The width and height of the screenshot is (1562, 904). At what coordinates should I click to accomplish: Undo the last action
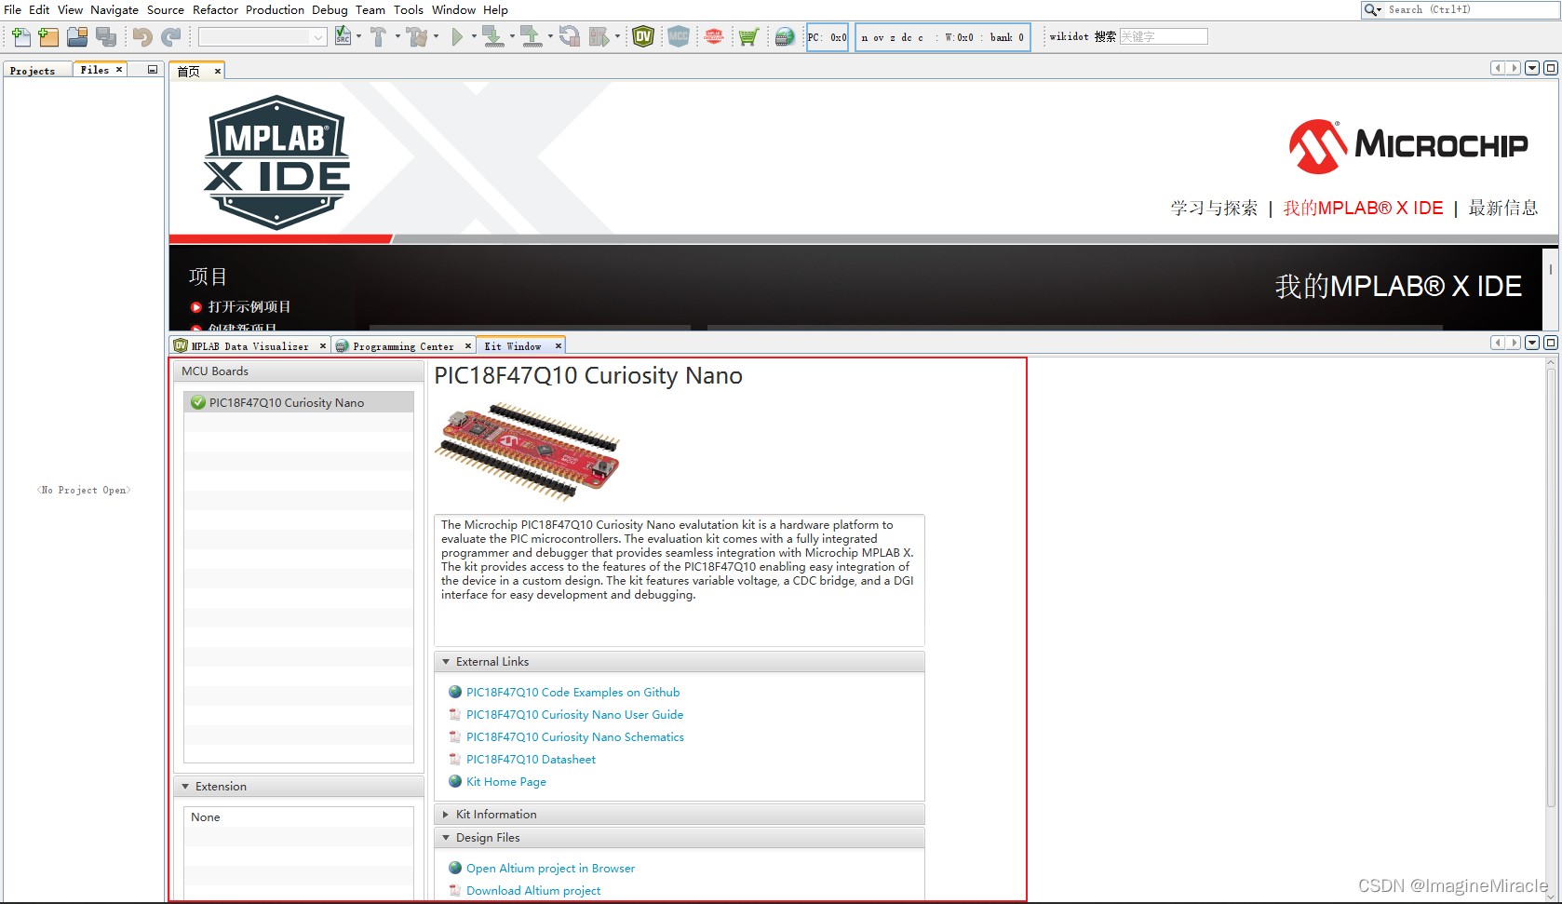pyautogui.click(x=141, y=36)
